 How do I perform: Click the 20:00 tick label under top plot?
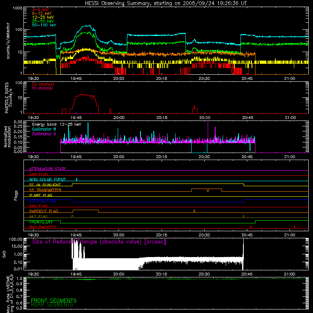pos(119,79)
